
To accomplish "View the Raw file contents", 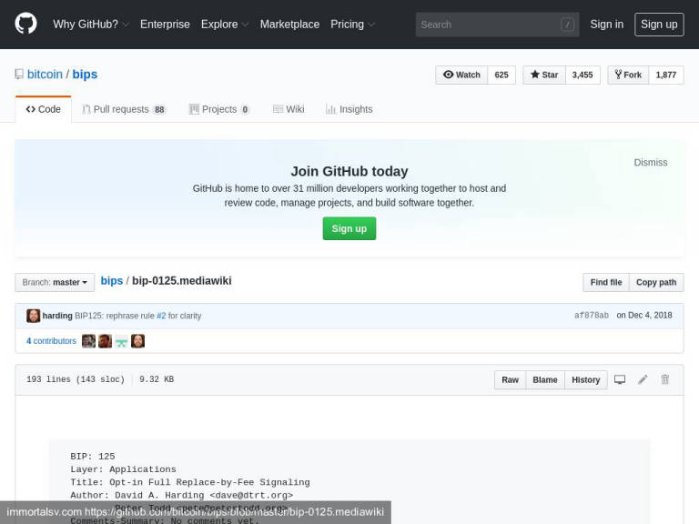I will click(x=510, y=379).
